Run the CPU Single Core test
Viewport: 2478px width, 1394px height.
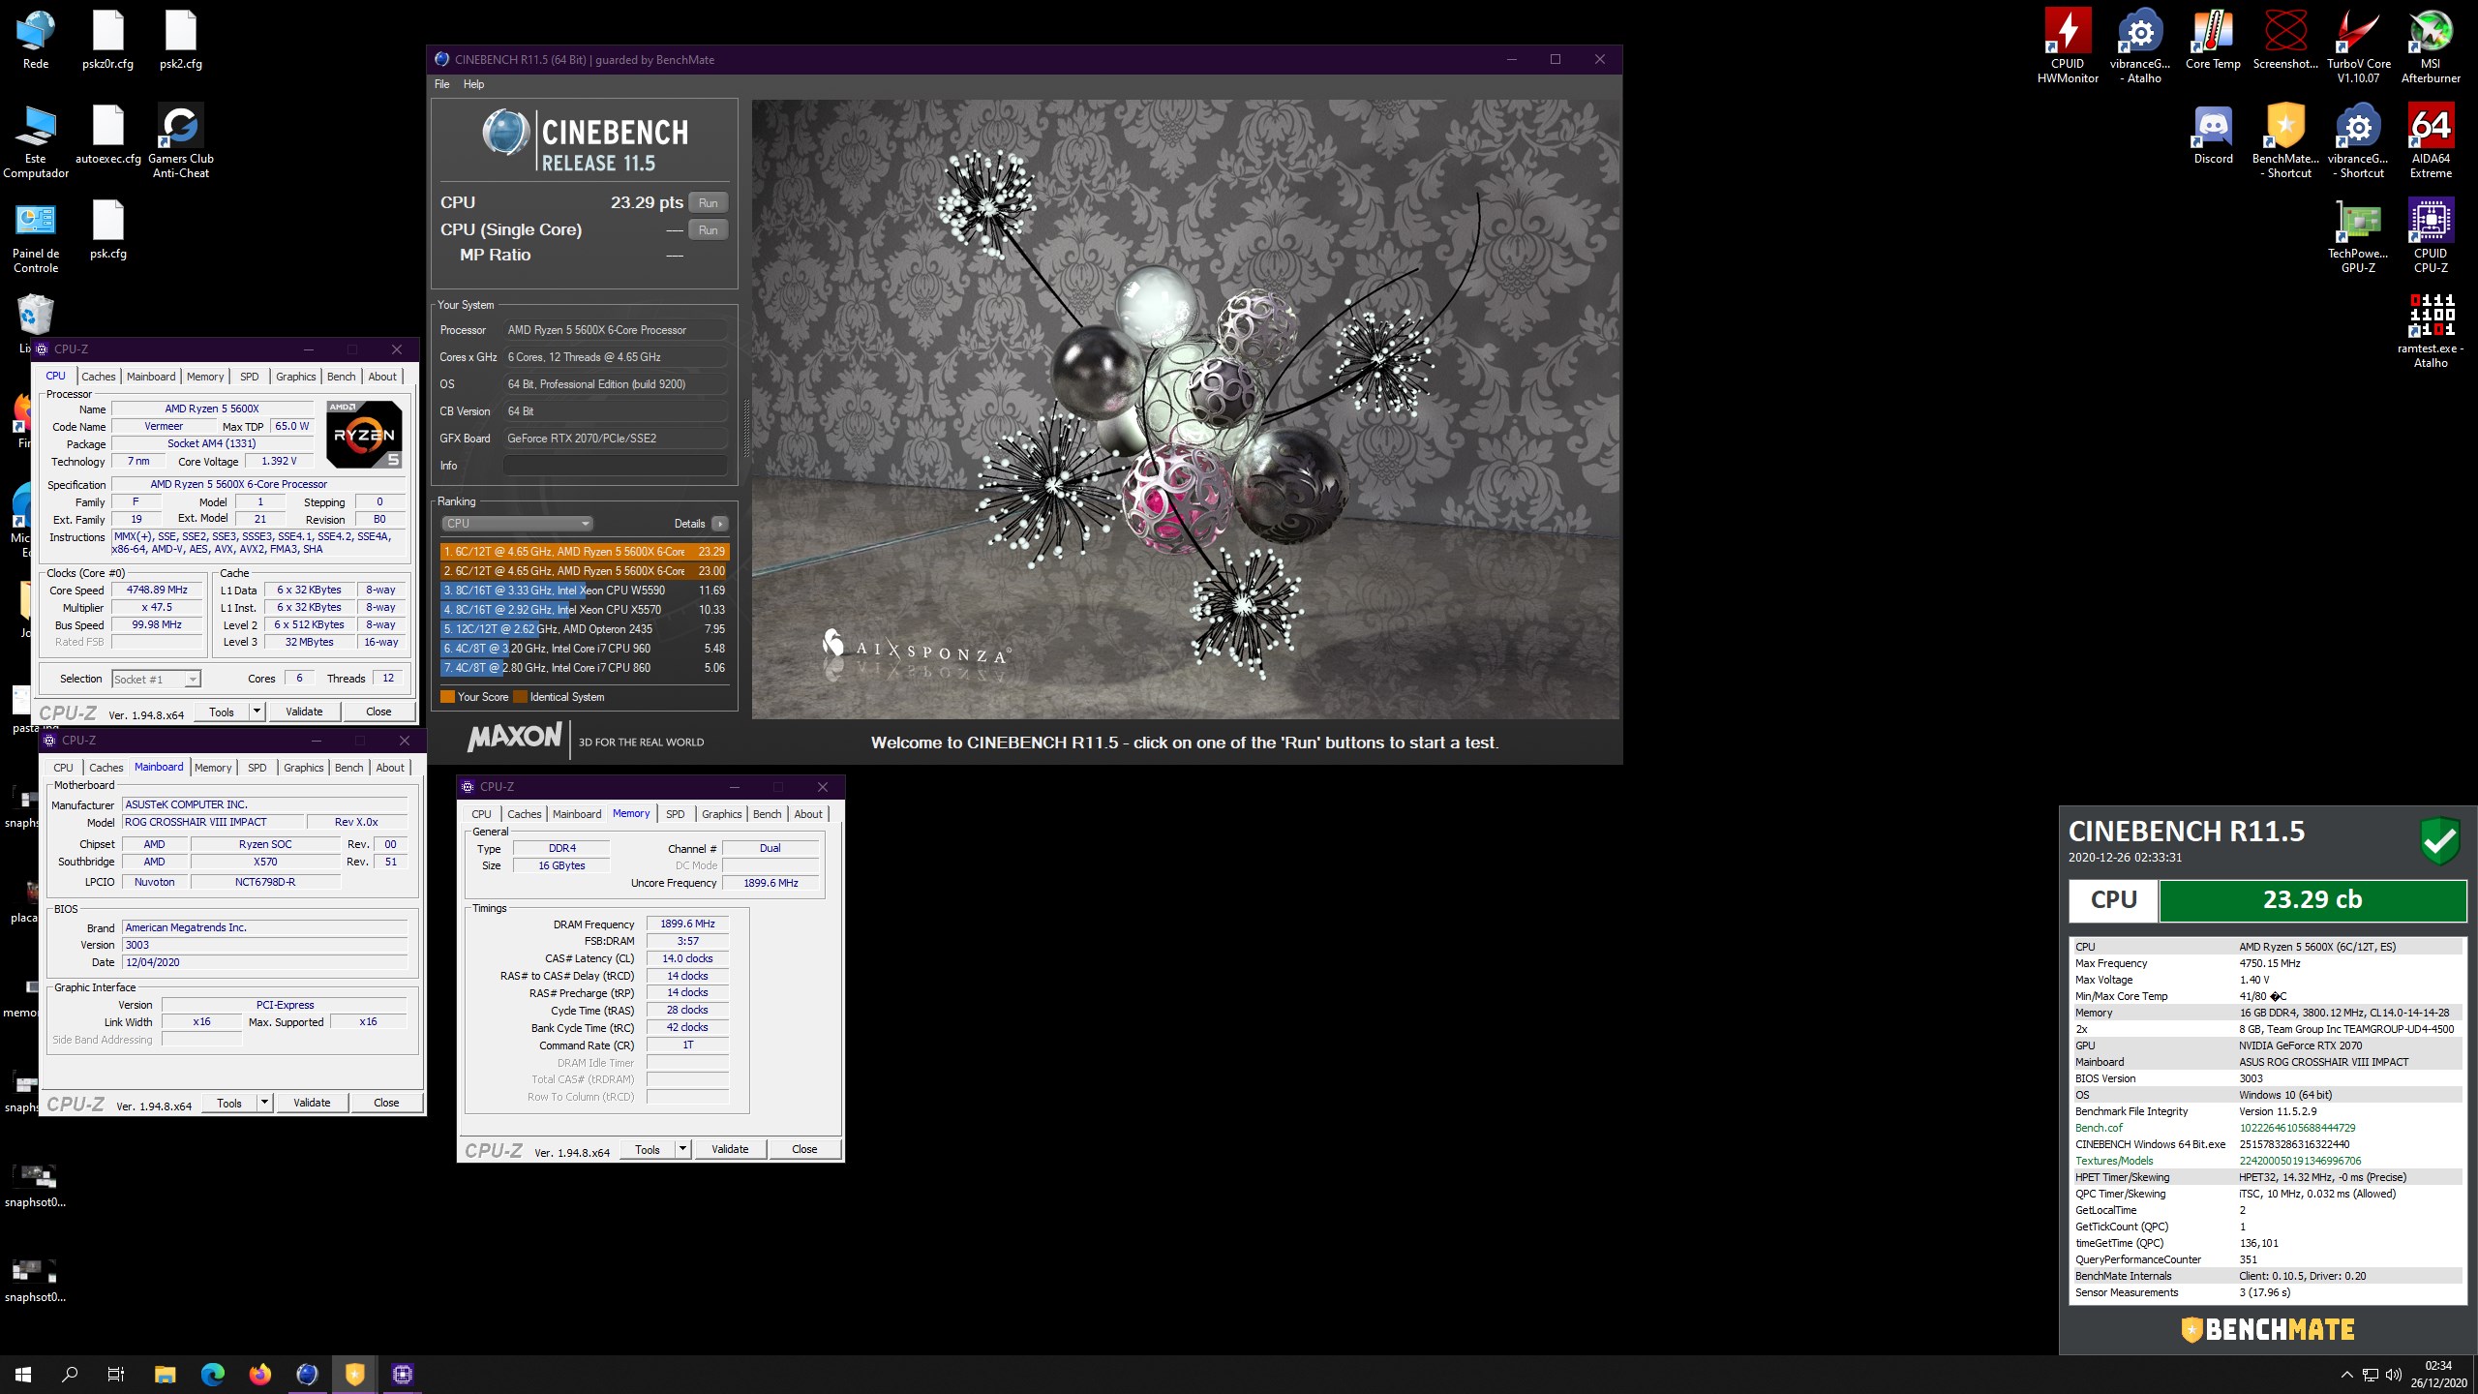tap(708, 229)
